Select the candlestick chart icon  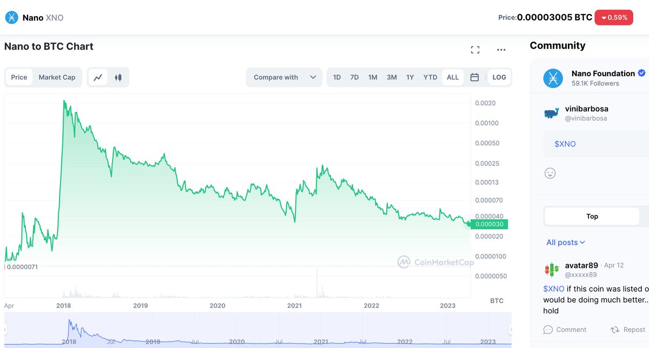pos(118,77)
